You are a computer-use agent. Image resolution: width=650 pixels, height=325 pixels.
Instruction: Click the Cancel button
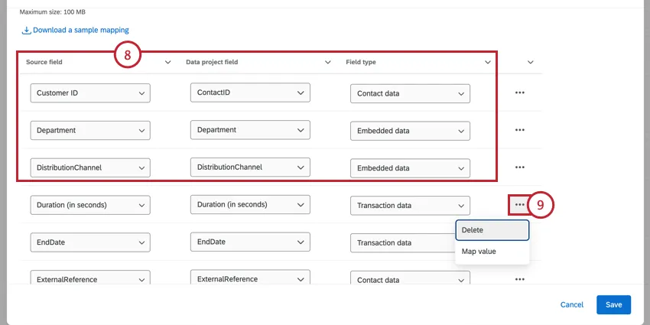(572, 304)
